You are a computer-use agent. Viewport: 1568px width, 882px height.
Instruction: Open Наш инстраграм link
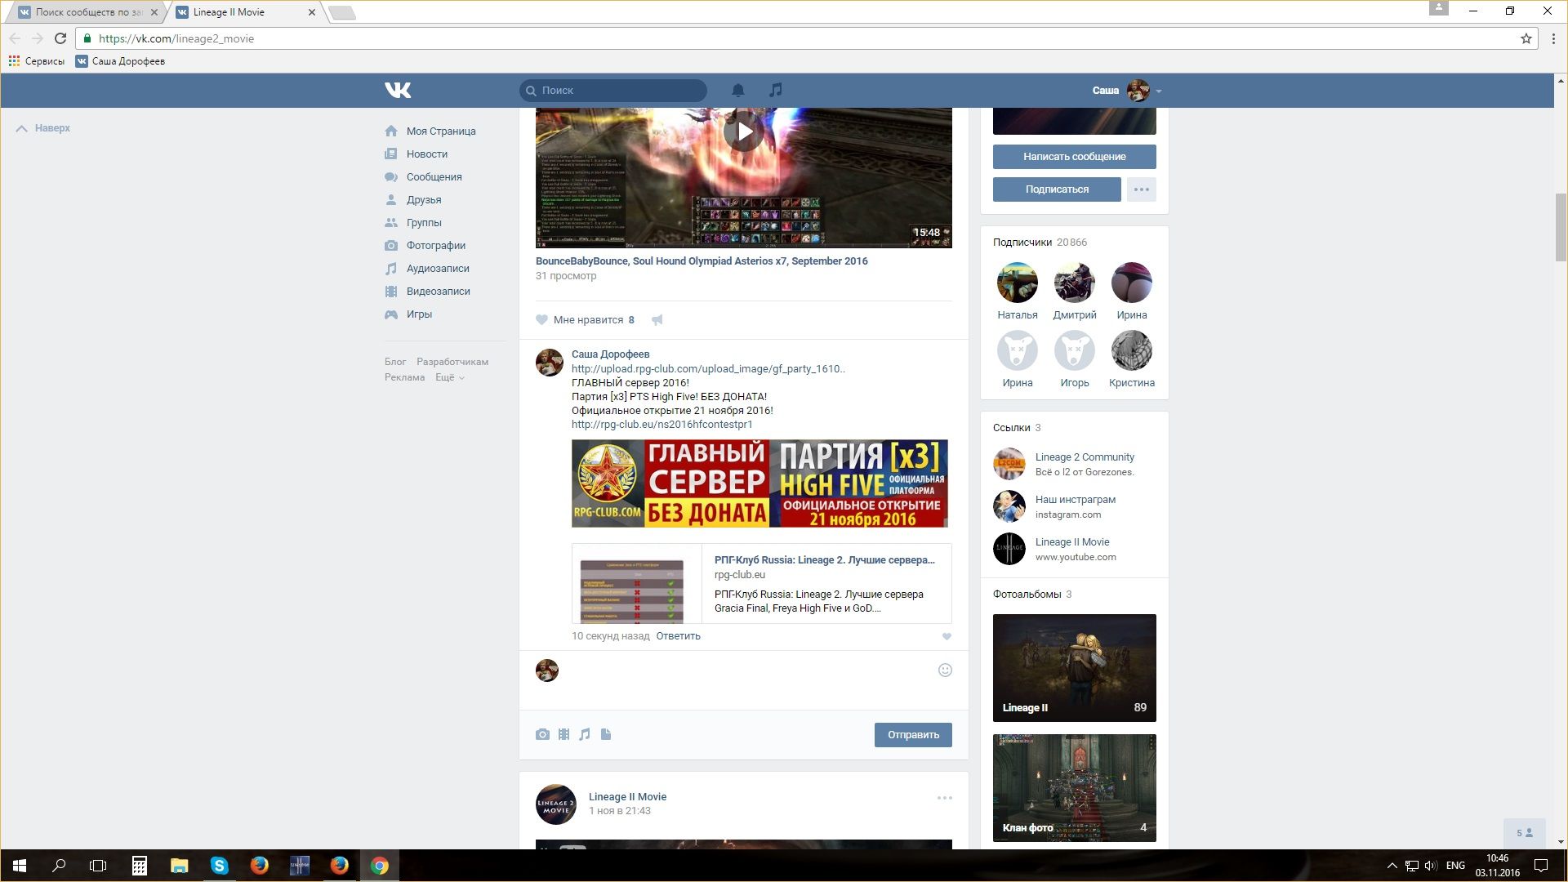click(x=1076, y=500)
